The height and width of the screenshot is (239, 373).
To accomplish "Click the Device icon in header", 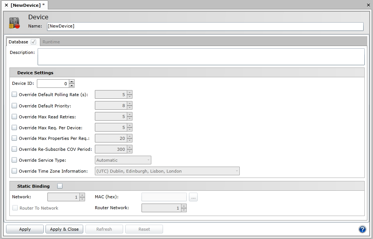I will click(14, 23).
